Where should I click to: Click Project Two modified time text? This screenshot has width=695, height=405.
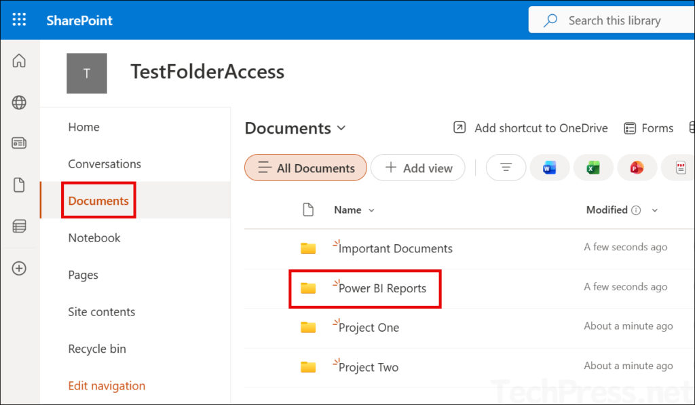pos(628,366)
